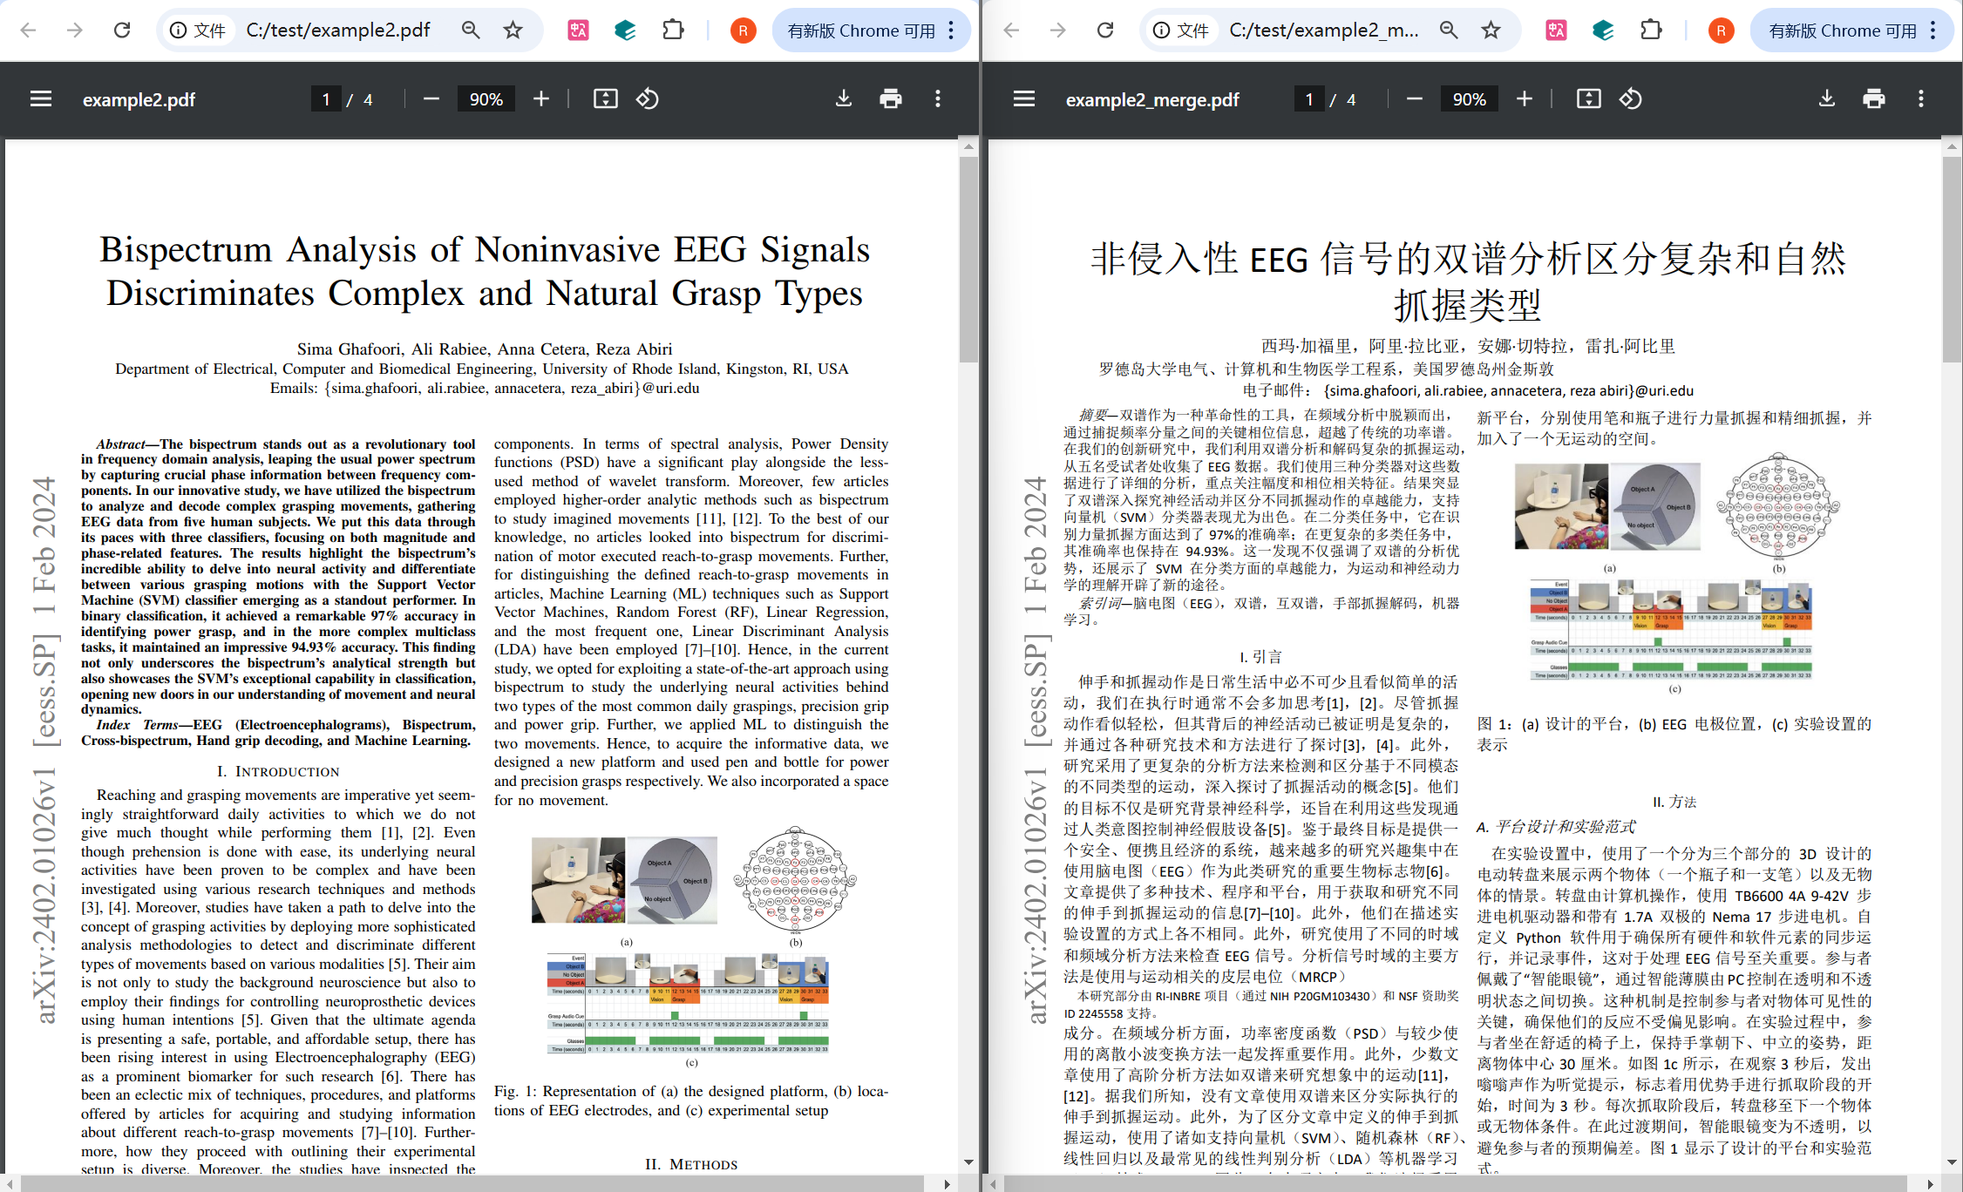Image resolution: width=1963 pixels, height=1192 pixels.
Task: Open sidebar menu in example2.pdf viewer
Action: (x=40, y=99)
